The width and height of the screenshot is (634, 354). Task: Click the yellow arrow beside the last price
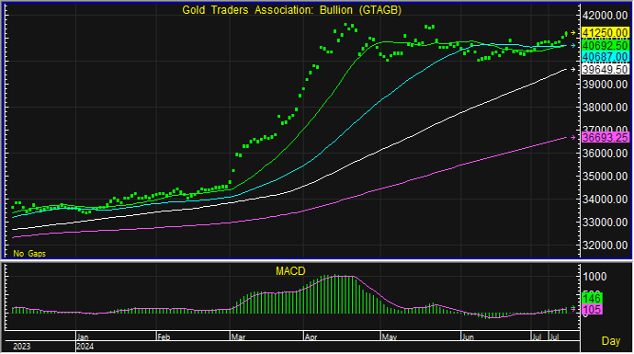click(x=573, y=33)
